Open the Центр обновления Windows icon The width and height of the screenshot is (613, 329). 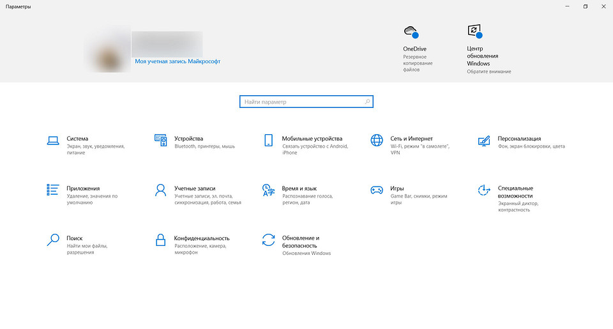[475, 31]
